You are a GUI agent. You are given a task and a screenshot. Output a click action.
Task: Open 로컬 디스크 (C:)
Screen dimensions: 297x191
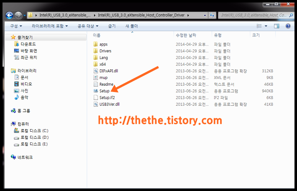[34, 131]
